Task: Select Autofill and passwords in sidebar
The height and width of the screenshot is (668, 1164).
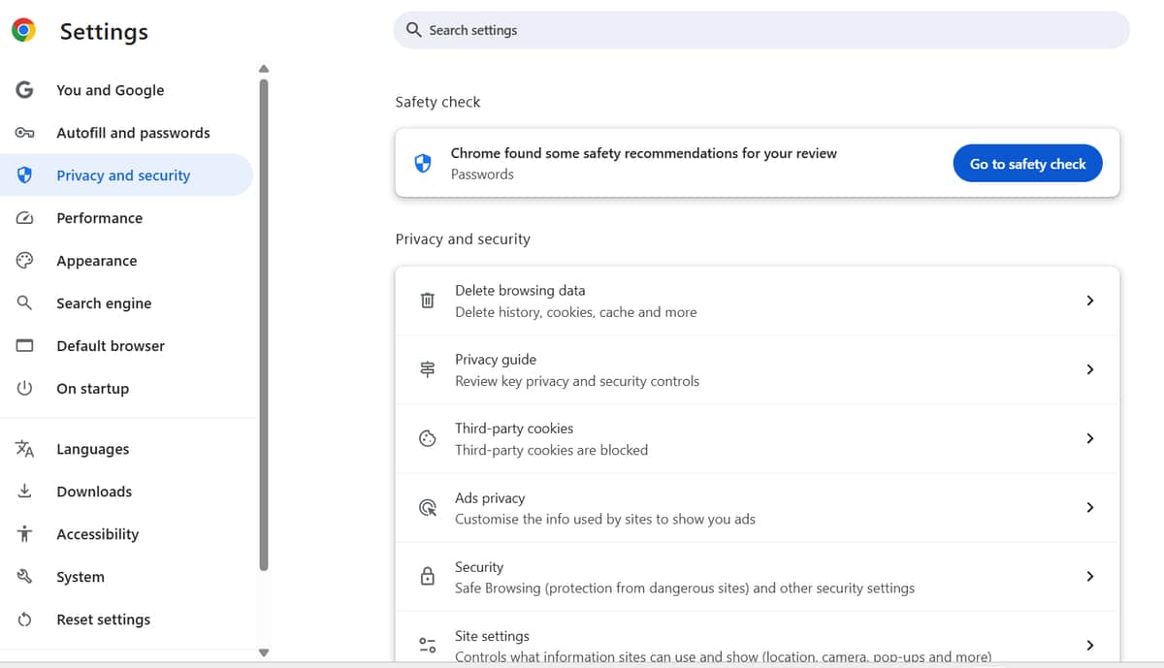Action: pos(133,133)
